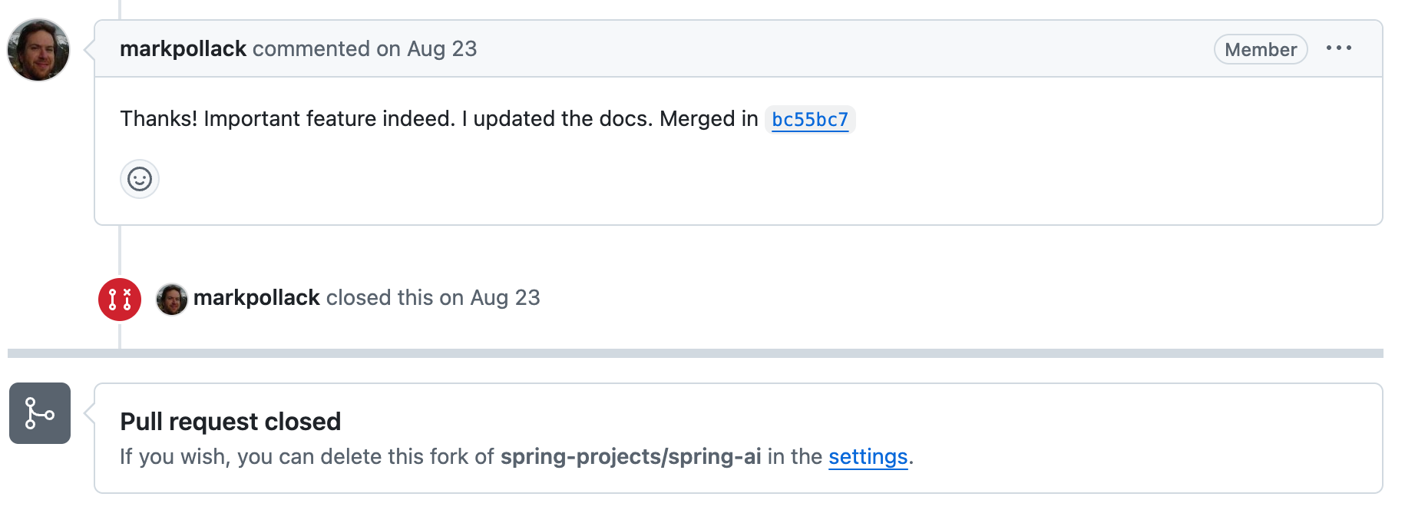Click the word 'commented' in comment header
Screen dimensions: 1405x510
pyautogui.click(x=311, y=49)
